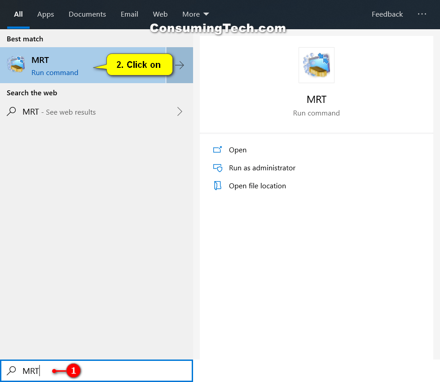Image resolution: width=440 pixels, height=382 pixels.
Task: Expand the See web results chevron
Action: [180, 111]
